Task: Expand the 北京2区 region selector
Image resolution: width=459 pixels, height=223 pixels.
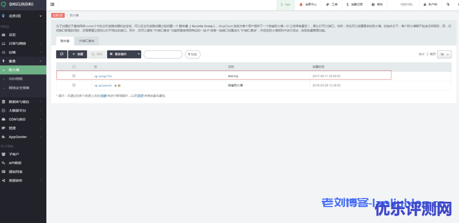Action: pos(23,16)
